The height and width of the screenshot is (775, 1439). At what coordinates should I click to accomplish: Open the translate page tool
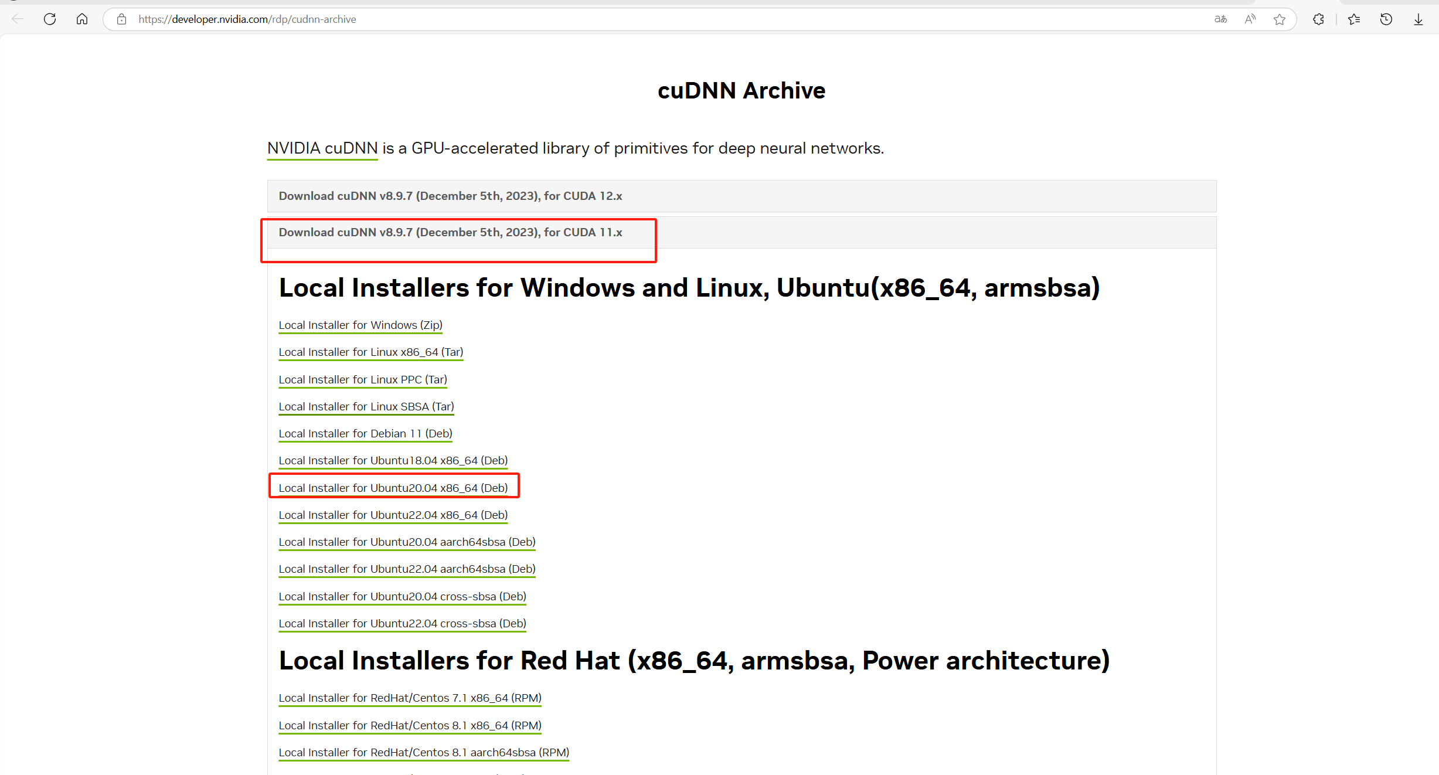pos(1220,19)
